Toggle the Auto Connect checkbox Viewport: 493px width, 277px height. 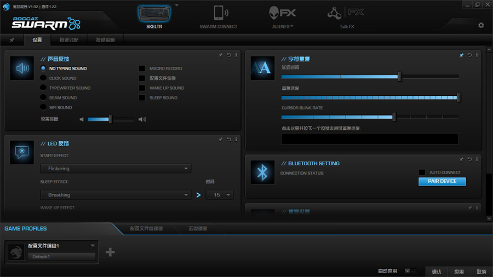pyautogui.click(x=422, y=172)
